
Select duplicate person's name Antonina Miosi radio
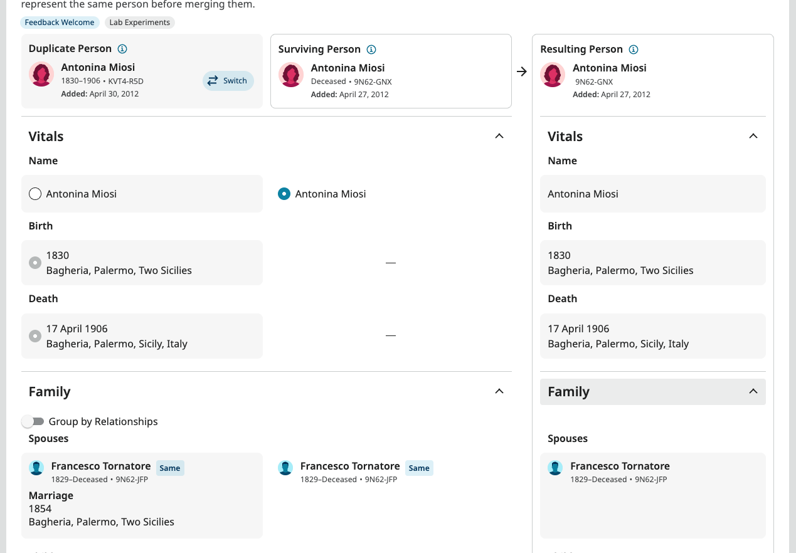tap(35, 194)
